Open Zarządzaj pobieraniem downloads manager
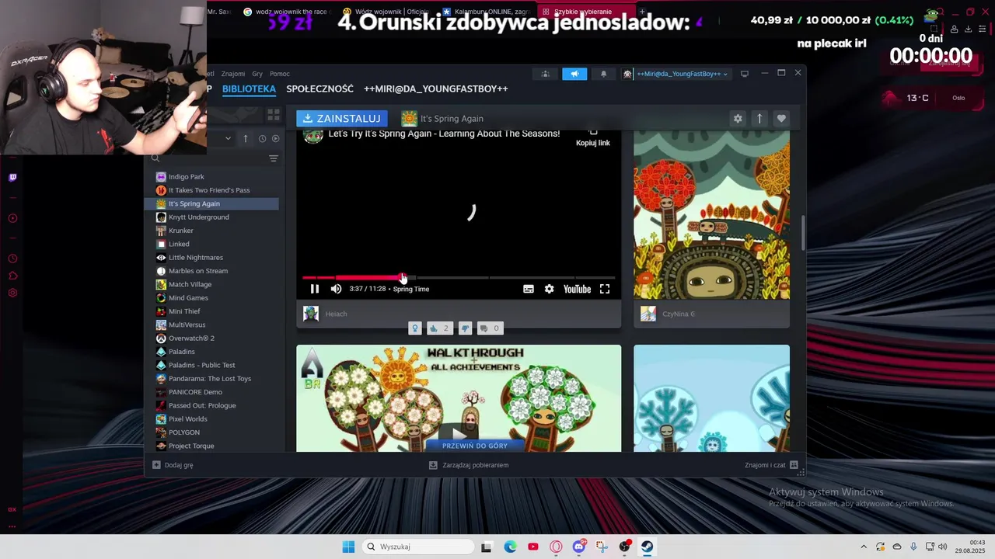The height and width of the screenshot is (559, 995). click(x=469, y=465)
